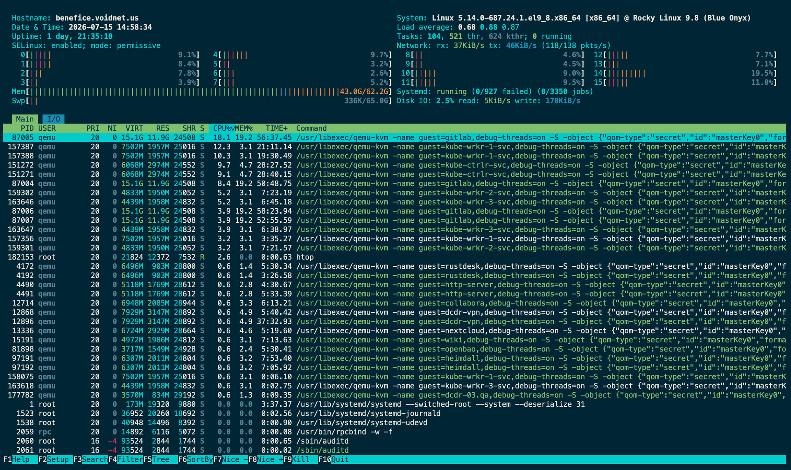
Task: Sort by PID column header
Action: [x=27, y=128]
